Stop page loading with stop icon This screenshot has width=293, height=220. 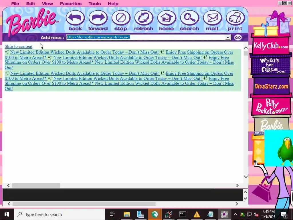point(121,18)
